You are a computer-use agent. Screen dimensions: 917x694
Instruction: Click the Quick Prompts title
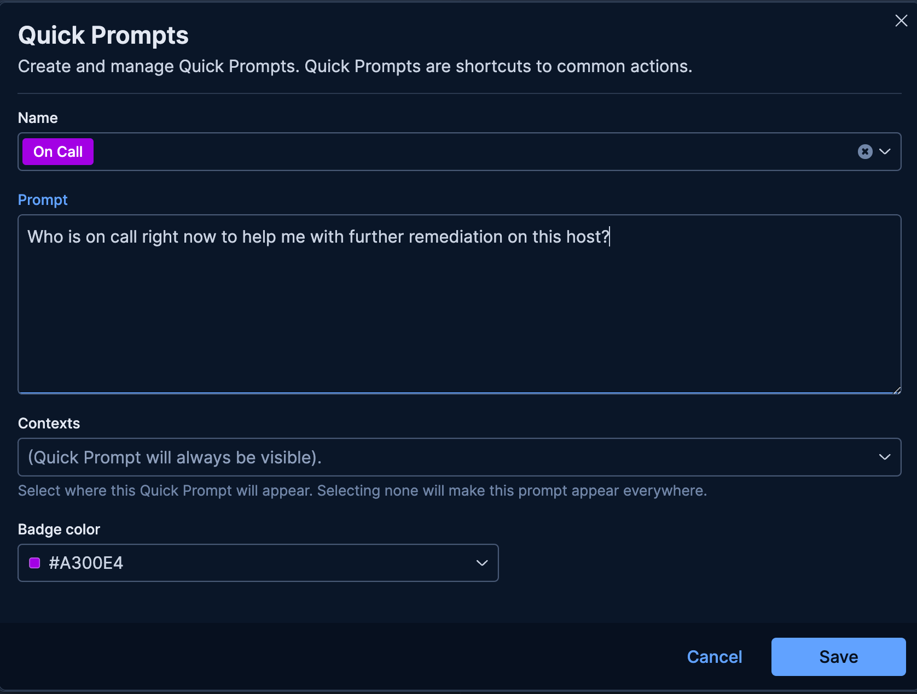tap(103, 34)
